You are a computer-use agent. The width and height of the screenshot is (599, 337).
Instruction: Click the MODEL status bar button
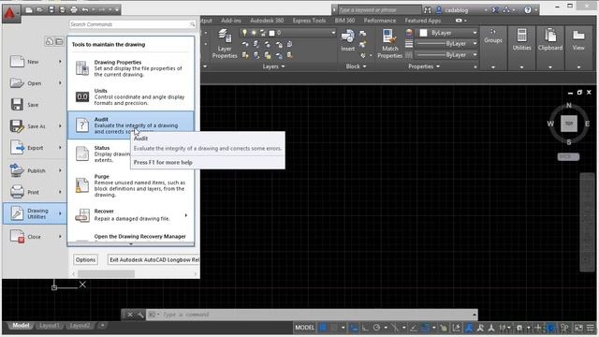(x=305, y=328)
